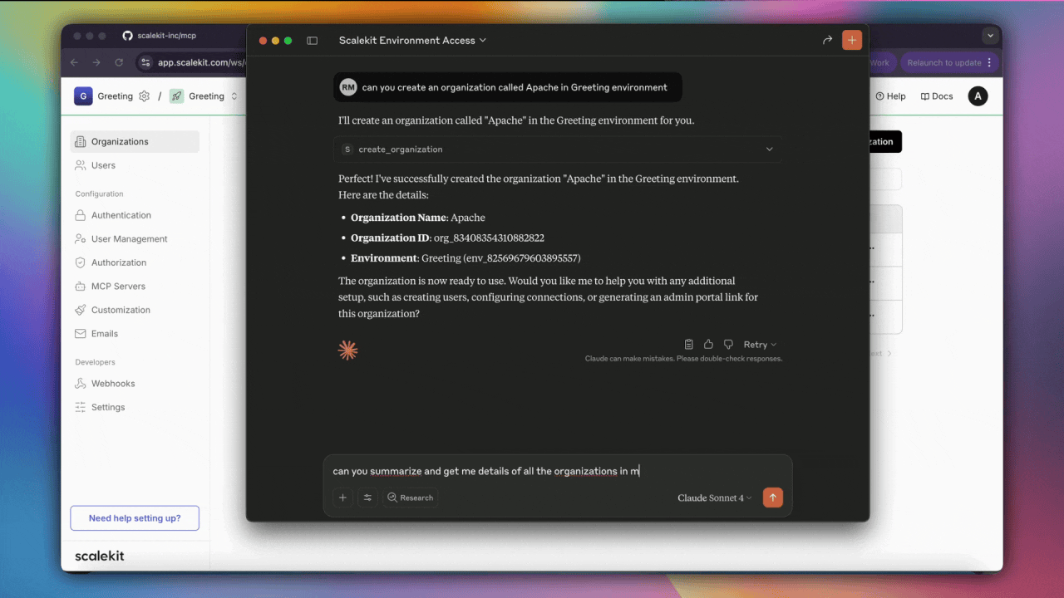Open Claude Sonnet 4 model selector
Image resolution: width=1064 pixels, height=598 pixels.
(714, 498)
